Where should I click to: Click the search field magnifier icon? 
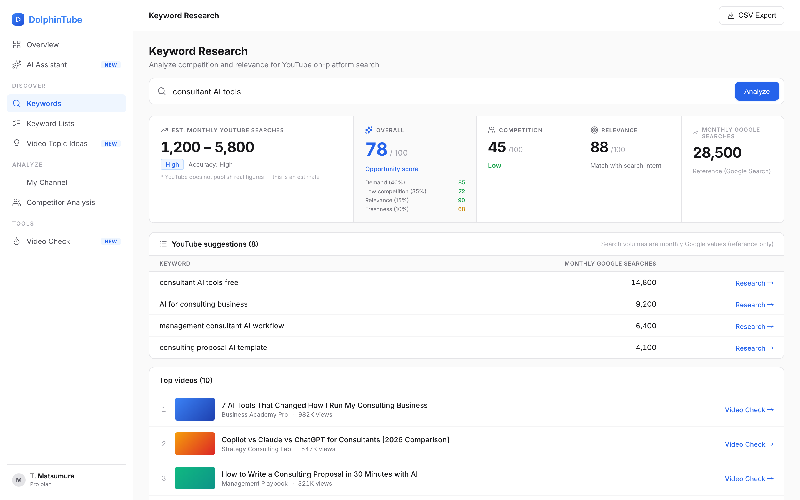pyautogui.click(x=162, y=91)
